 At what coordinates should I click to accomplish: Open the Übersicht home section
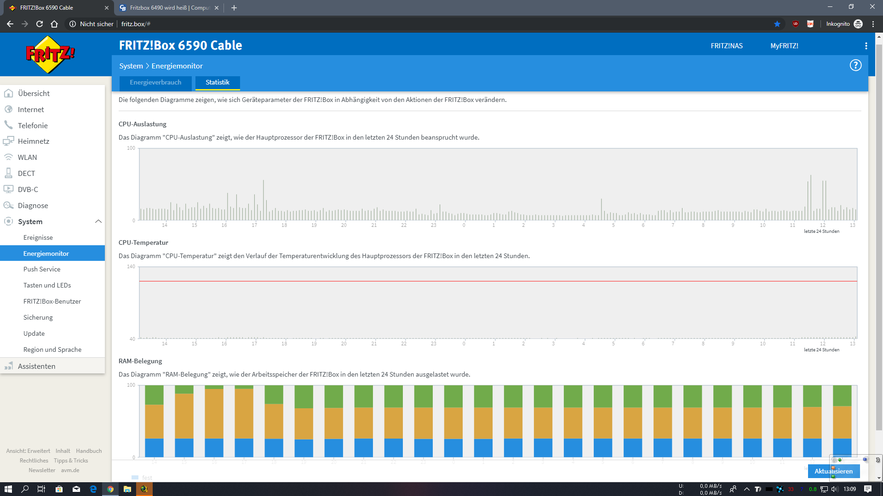tap(34, 93)
